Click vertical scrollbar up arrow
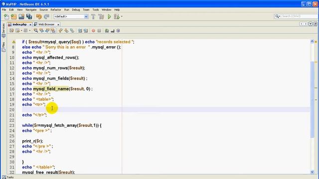Screen dimensions: 319x179 [x=312, y=41]
